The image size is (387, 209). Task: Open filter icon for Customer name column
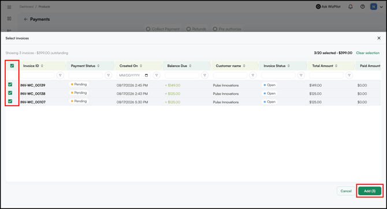pos(253,75)
